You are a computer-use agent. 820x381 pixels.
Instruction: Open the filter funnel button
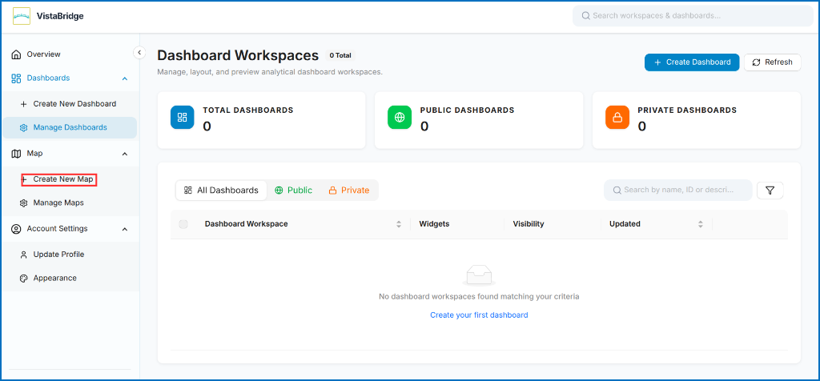tap(770, 190)
